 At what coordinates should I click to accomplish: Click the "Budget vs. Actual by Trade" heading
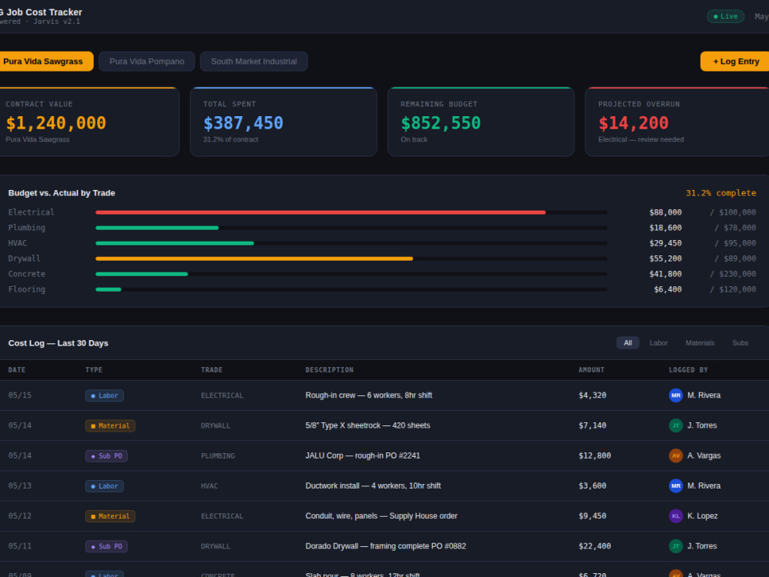tap(62, 193)
